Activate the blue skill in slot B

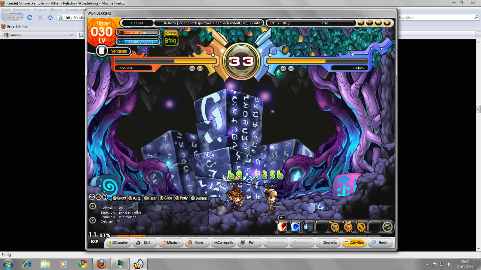(295, 227)
